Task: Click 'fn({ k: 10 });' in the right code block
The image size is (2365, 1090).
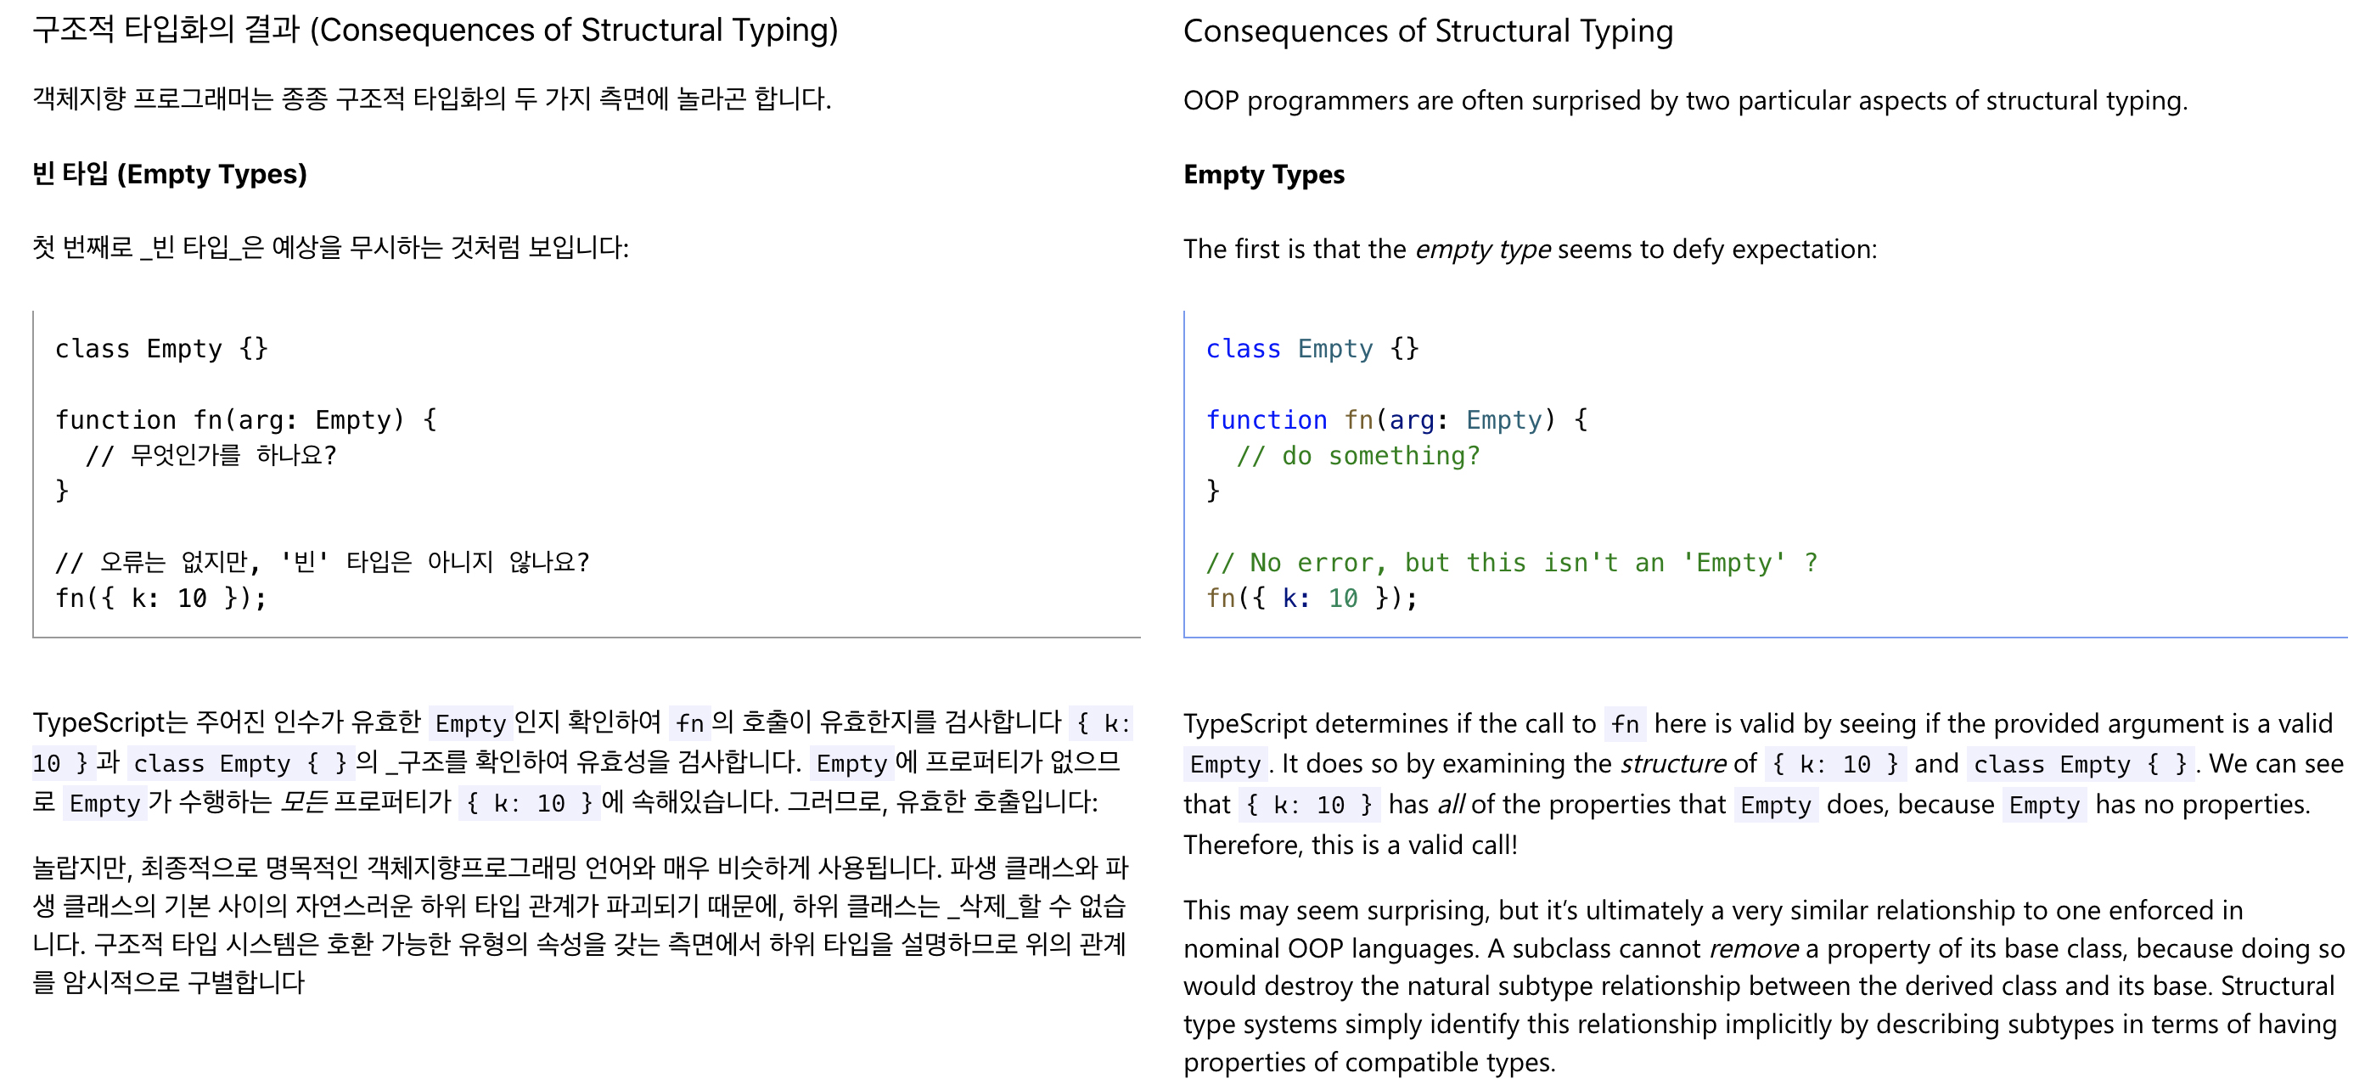Action: [1310, 598]
